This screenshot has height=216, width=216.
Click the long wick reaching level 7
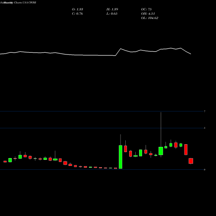[161, 130]
